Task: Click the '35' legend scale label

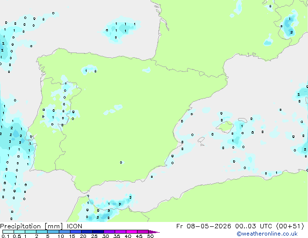Action: coord(117,236)
